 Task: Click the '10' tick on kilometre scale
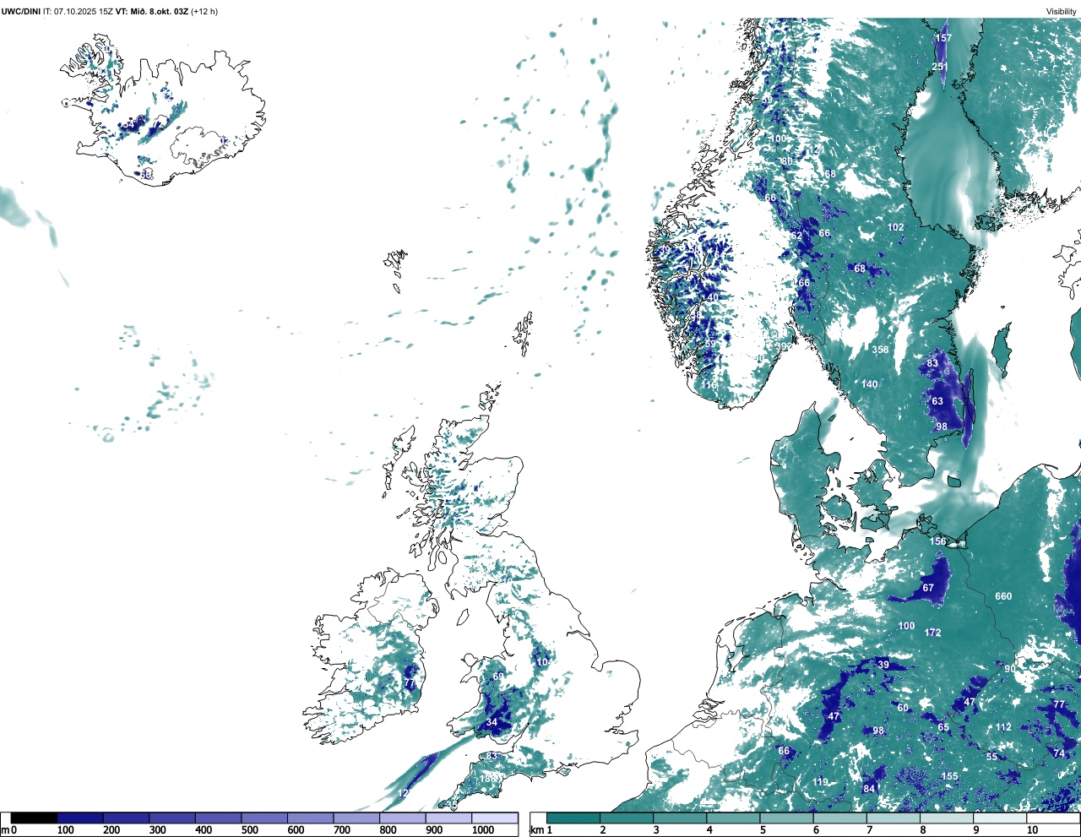coord(1032,830)
